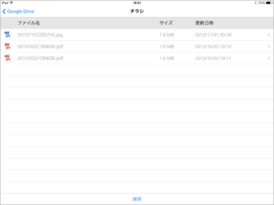
Task: Expand chevron on the 19:11 PDF row
Action: tap(269, 58)
